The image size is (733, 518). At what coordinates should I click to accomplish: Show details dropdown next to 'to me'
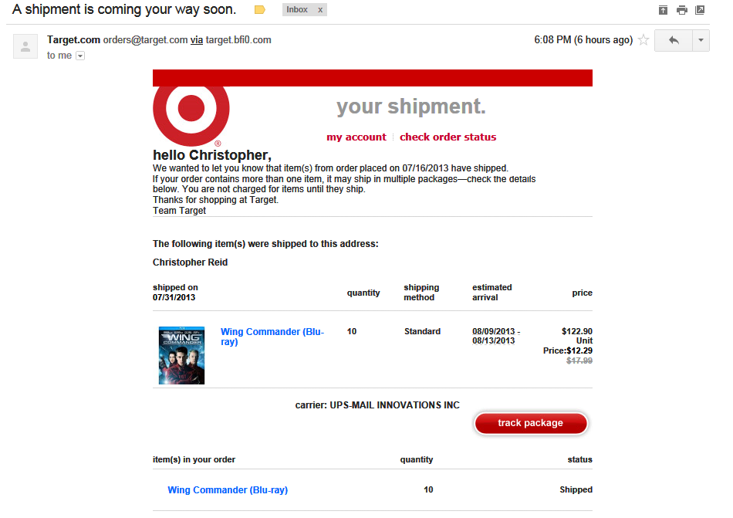(x=80, y=56)
